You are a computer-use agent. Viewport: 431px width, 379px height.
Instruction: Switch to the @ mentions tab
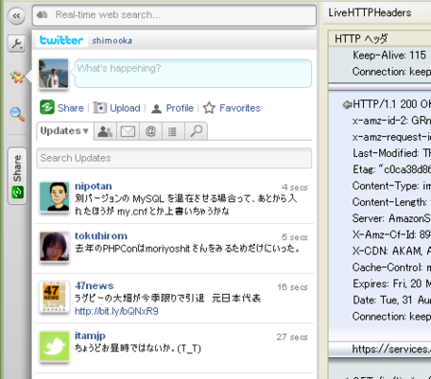click(150, 131)
